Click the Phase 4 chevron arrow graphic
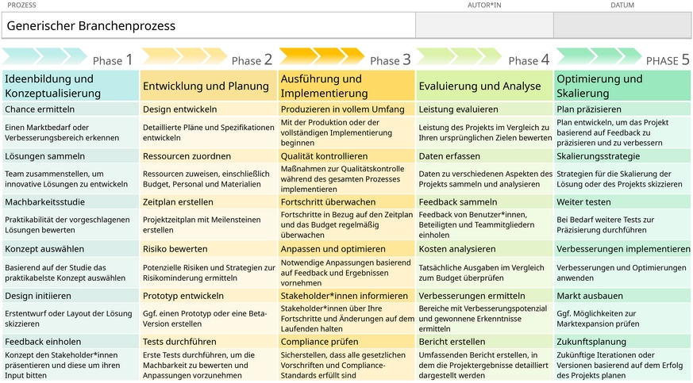Image resolution: width=693 pixels, height=383 pixels. tap(459, 56)
